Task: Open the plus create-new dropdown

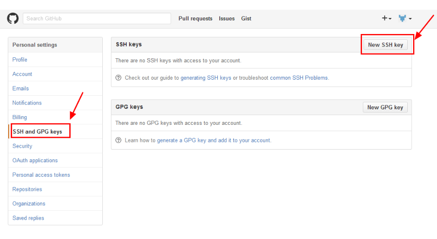Action: [386, 18]
